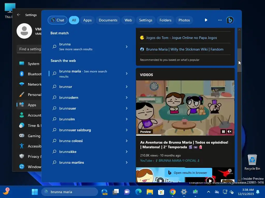Open the Windows Start button
The height and width of the screenshot is (198, 265).
(35, 192)
